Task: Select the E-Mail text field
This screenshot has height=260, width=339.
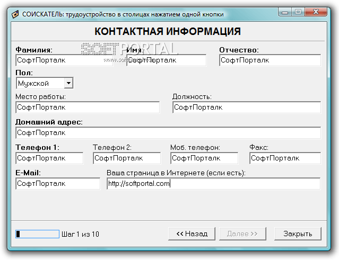Action: coord(57,183)
